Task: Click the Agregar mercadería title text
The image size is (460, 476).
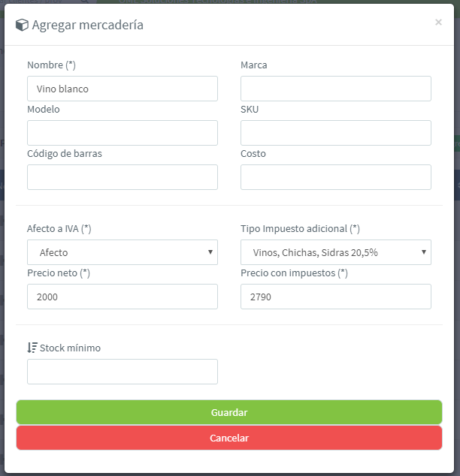Action: point(87,25)
